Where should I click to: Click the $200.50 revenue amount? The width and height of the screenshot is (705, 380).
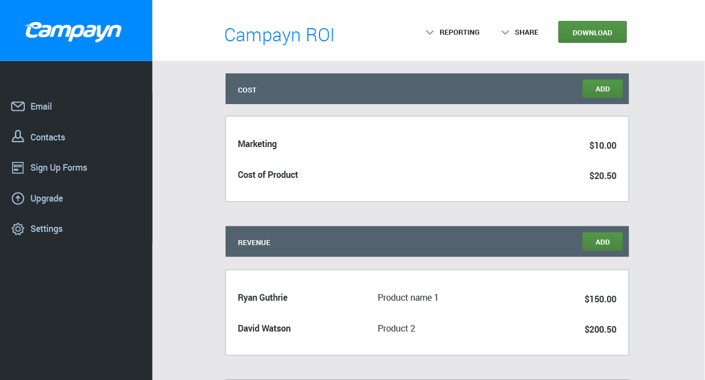point(600,330)
